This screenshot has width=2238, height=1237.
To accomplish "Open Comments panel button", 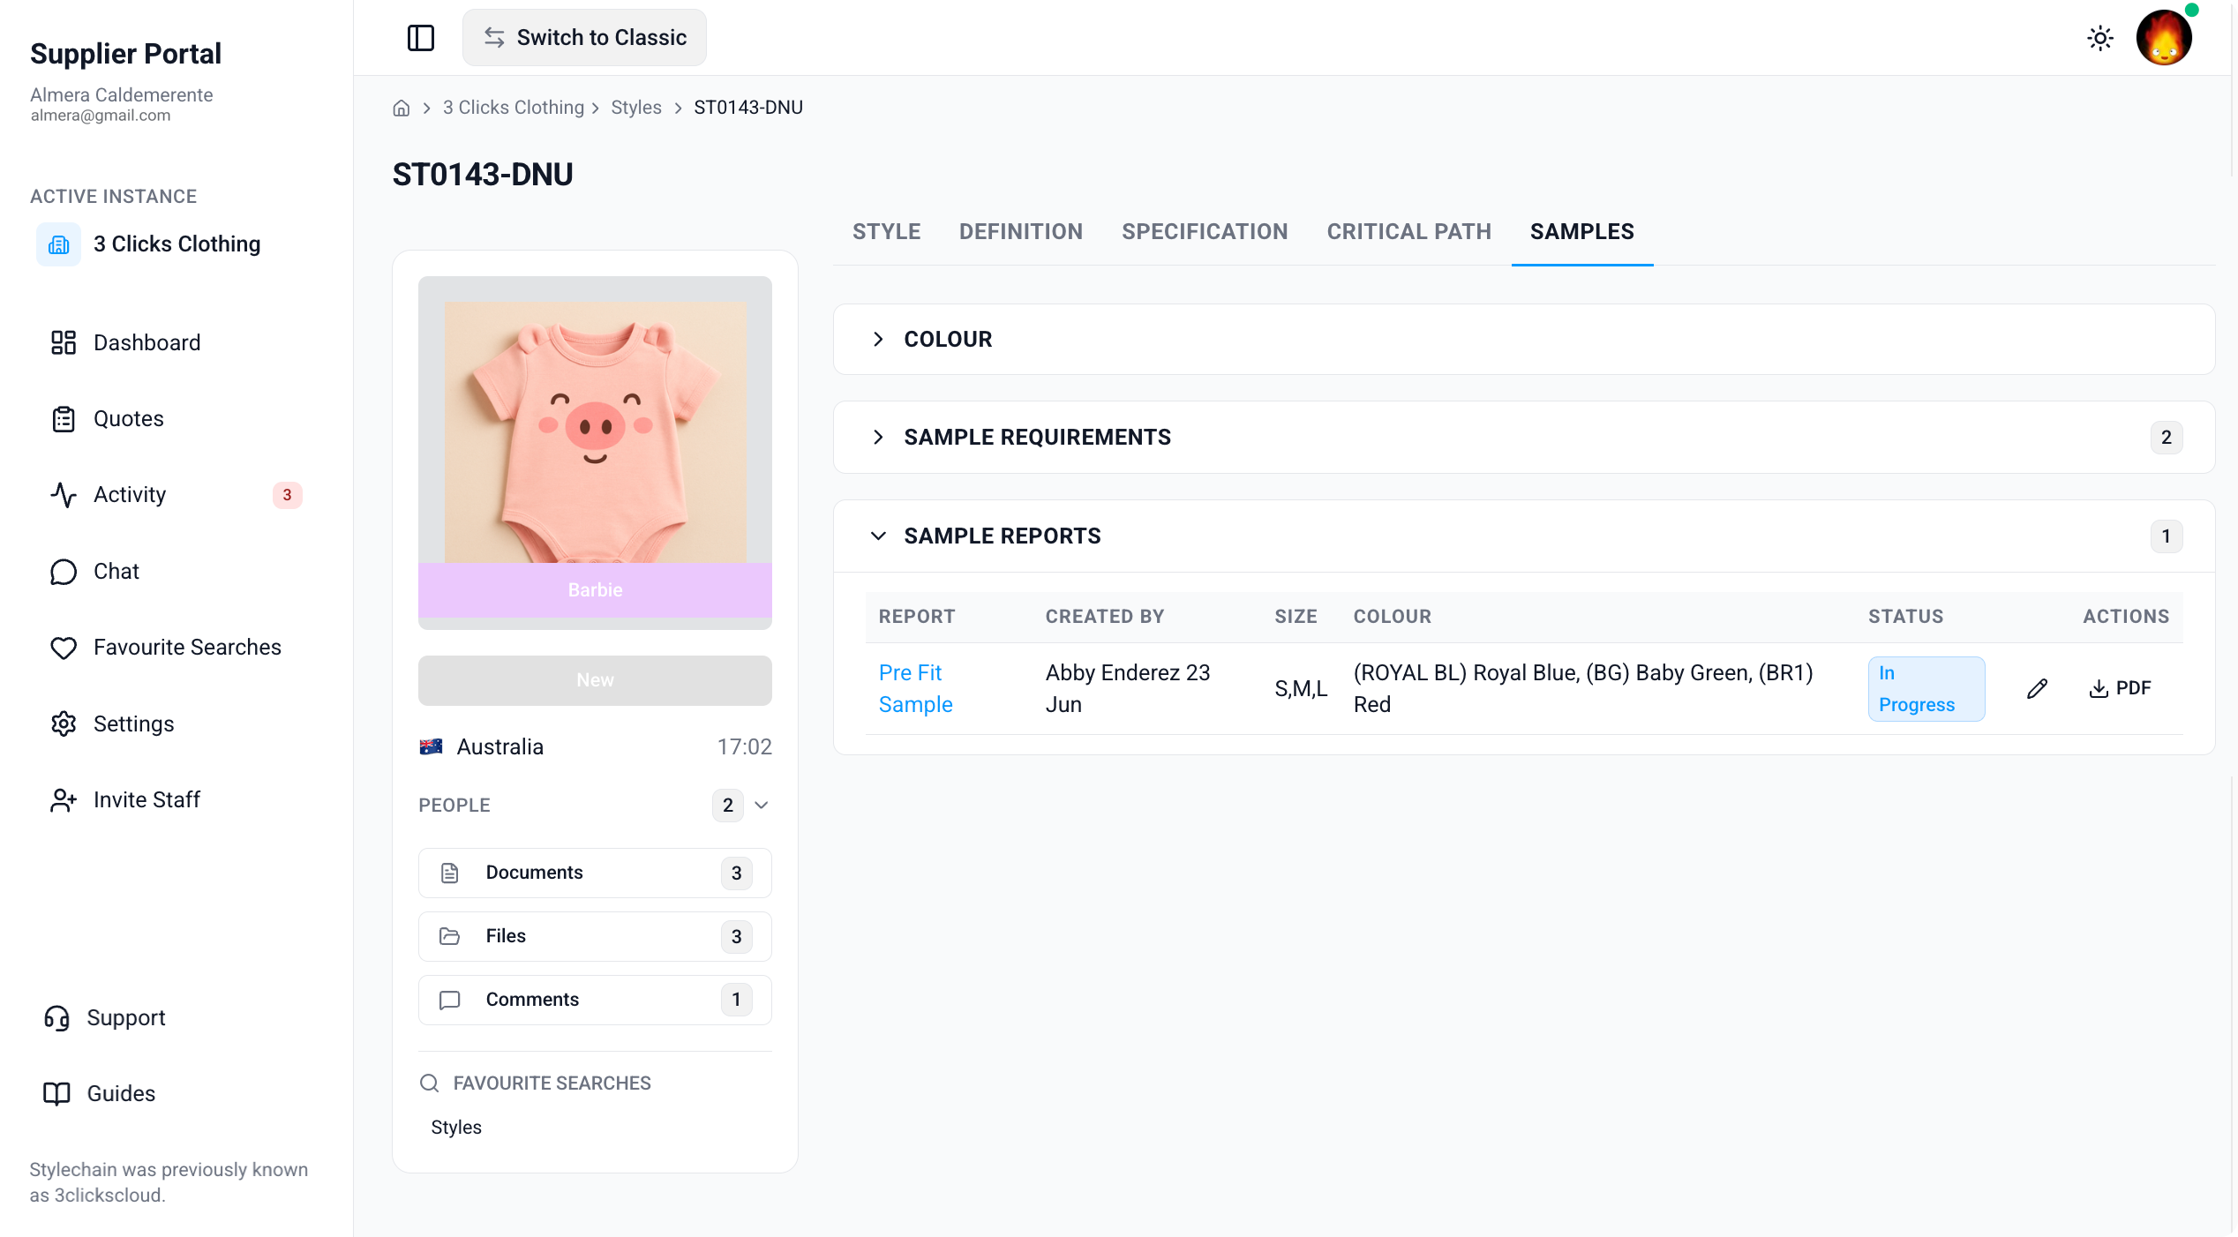I will point(595,1001).
